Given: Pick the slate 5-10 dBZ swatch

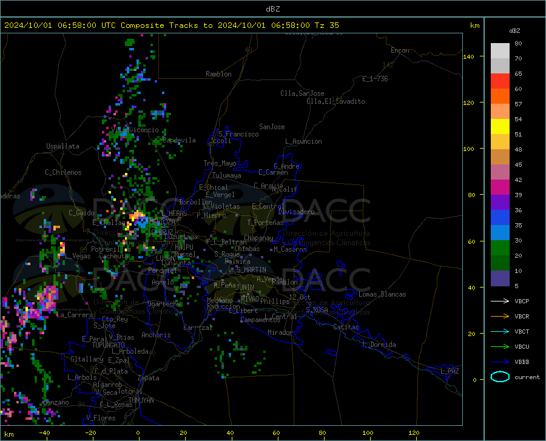Looking at the screenshot, I should tap(500, 278).
